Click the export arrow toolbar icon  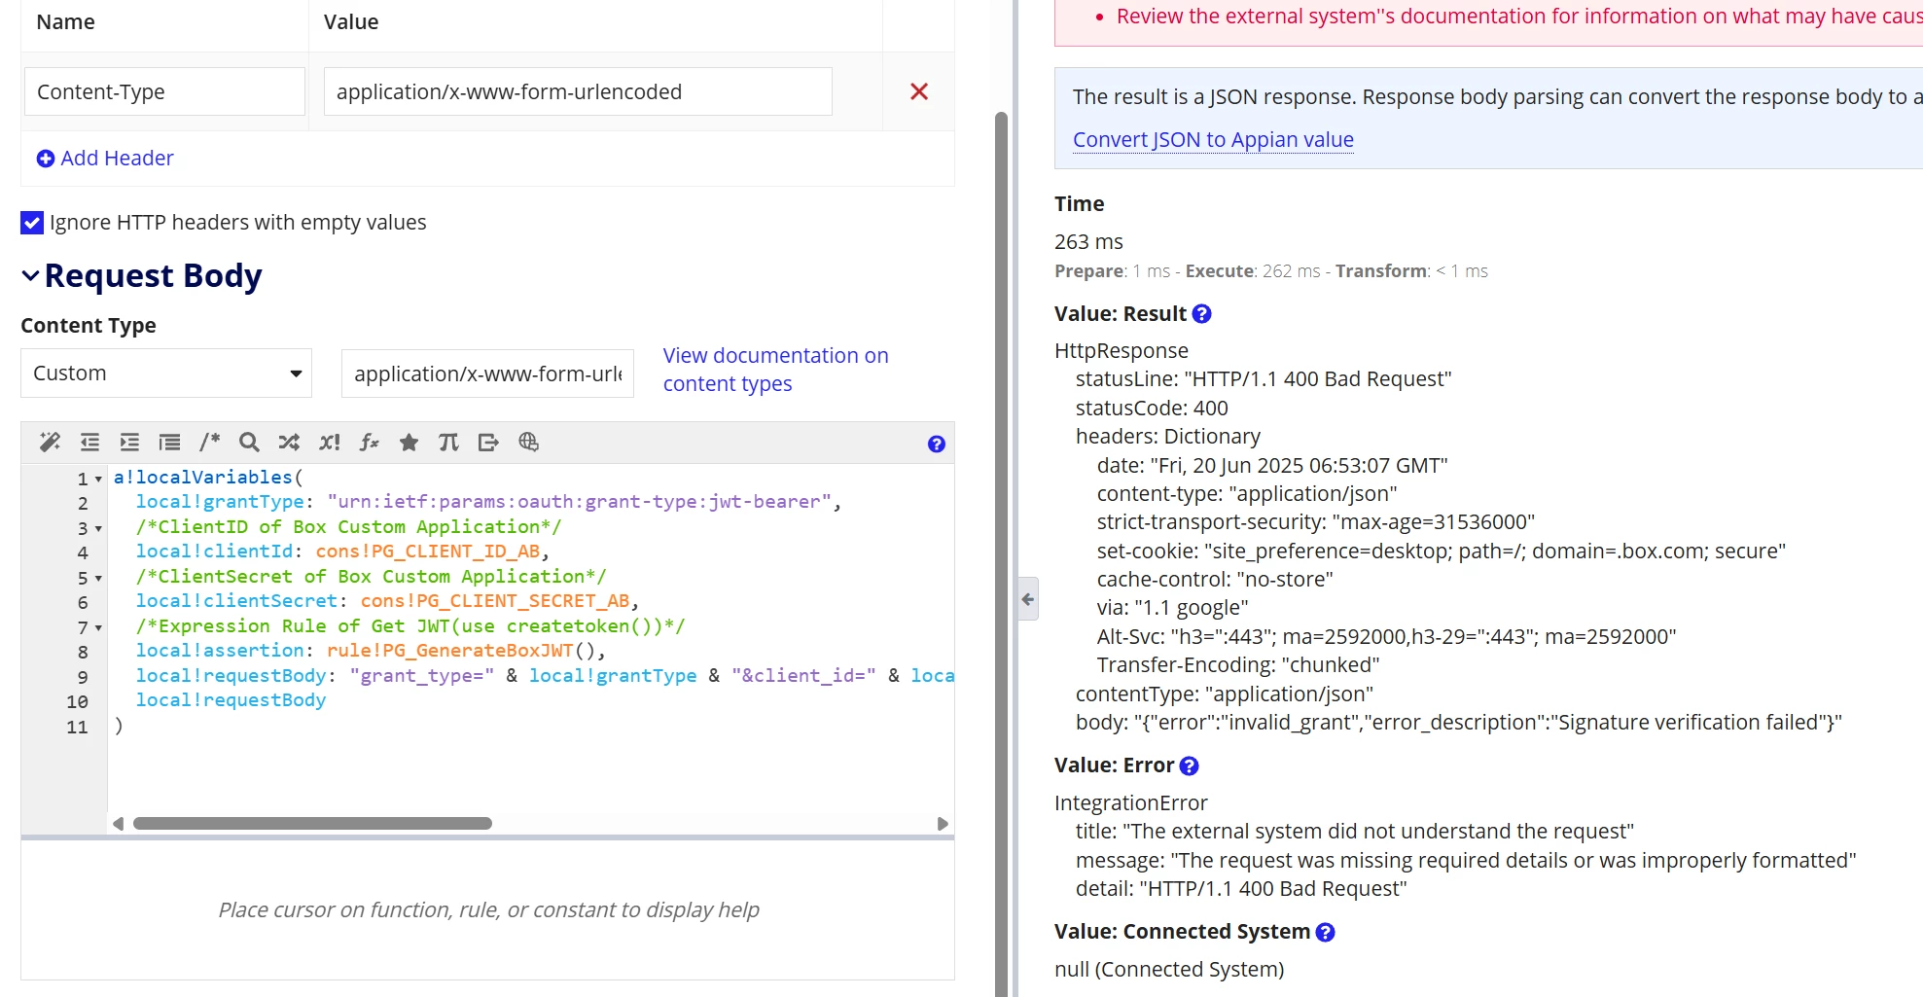(488, 443)
